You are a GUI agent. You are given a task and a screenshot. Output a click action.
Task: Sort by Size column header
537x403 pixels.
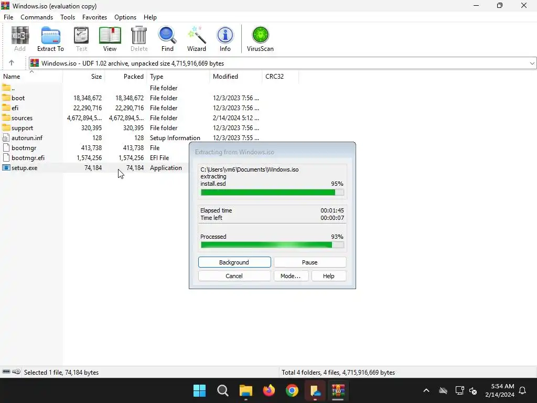click(x=84, y=77)
